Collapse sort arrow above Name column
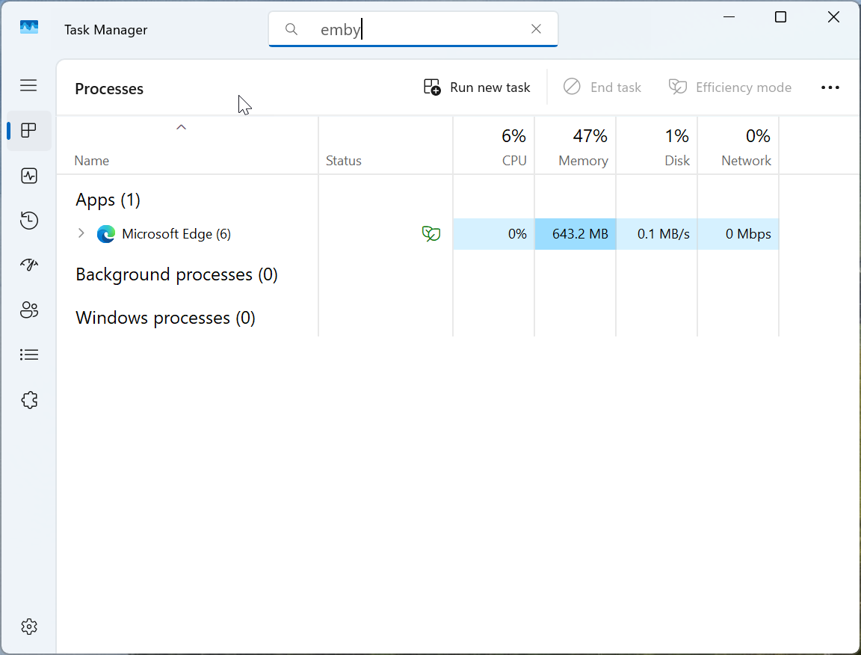Viewport: 861px width, 655px height. [181, 127]
